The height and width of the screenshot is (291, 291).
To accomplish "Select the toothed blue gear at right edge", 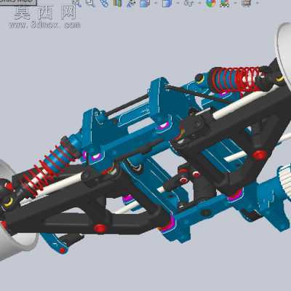I will click(284, 182).
